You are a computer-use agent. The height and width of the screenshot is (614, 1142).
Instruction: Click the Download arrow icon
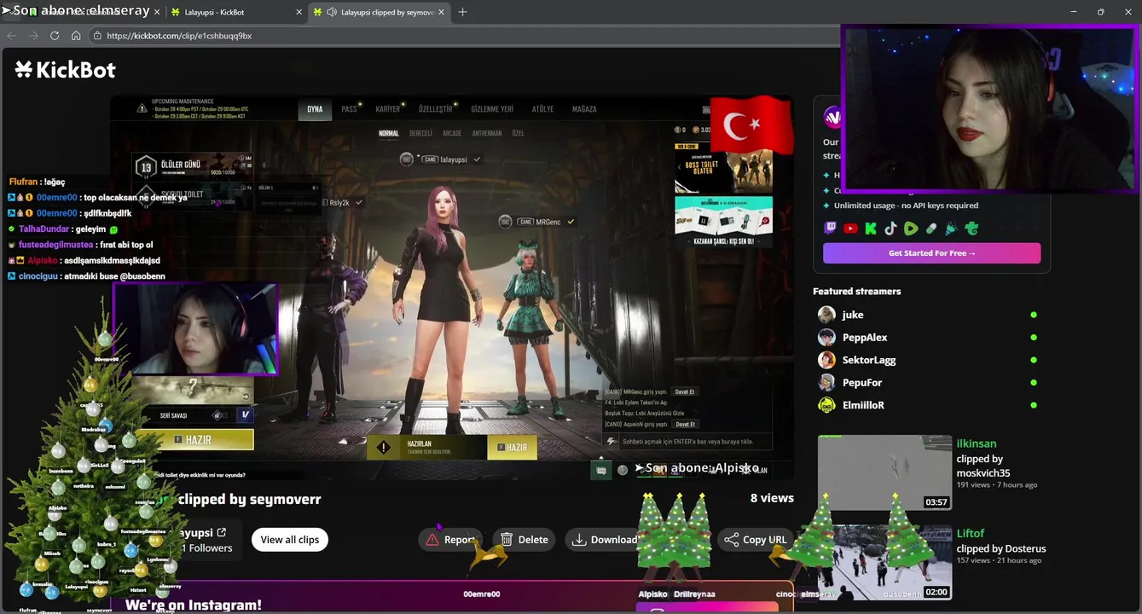point(579,540)
